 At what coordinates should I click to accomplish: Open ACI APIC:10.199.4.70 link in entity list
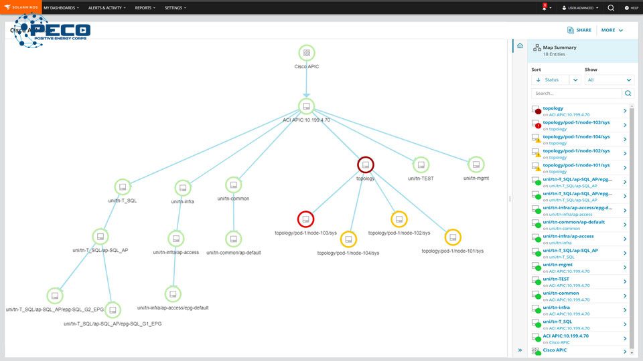pyautogui.click(x=565, y=336)
